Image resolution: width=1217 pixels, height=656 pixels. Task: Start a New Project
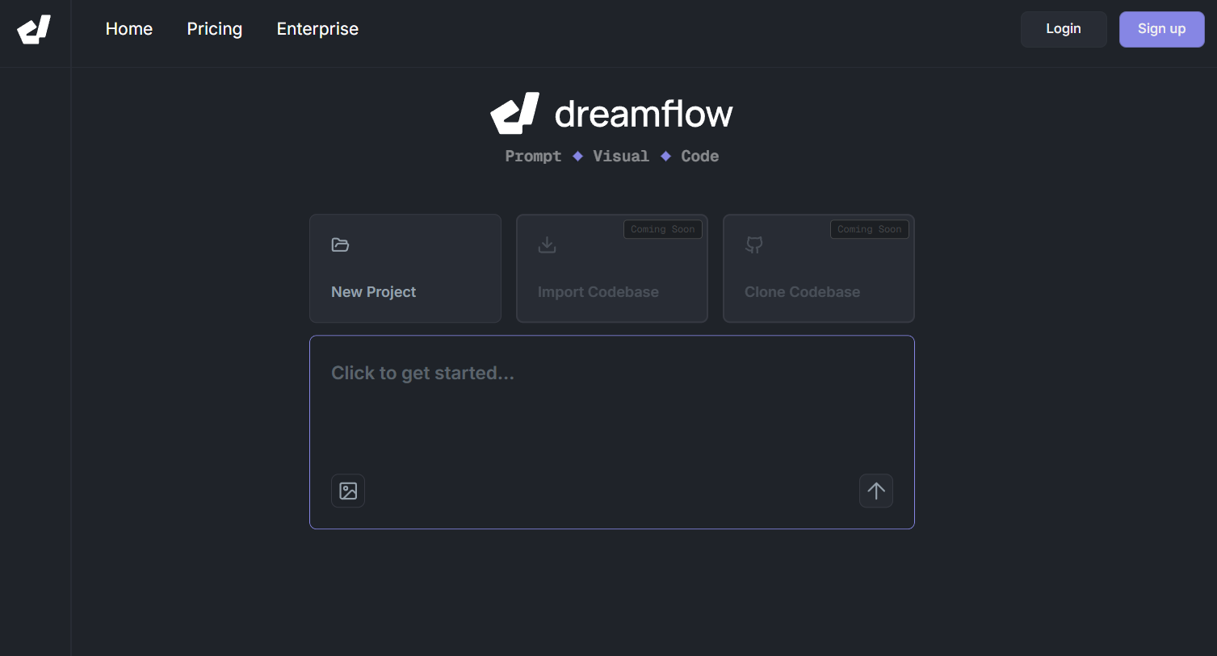click(x=405, y=268)
